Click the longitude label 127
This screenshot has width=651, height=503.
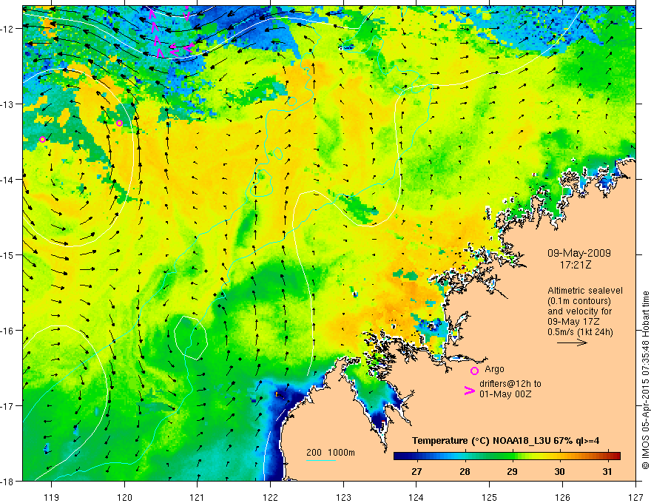tap(635, 498)
